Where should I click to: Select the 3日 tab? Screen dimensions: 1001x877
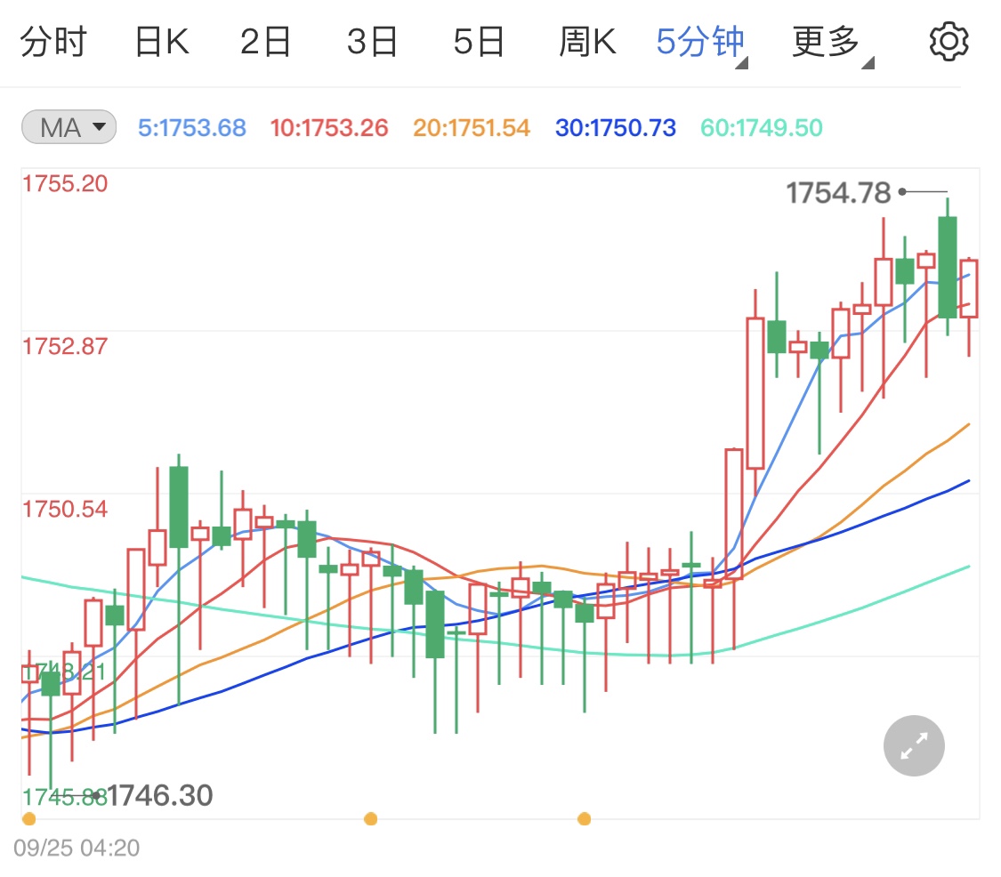point(372,42)
